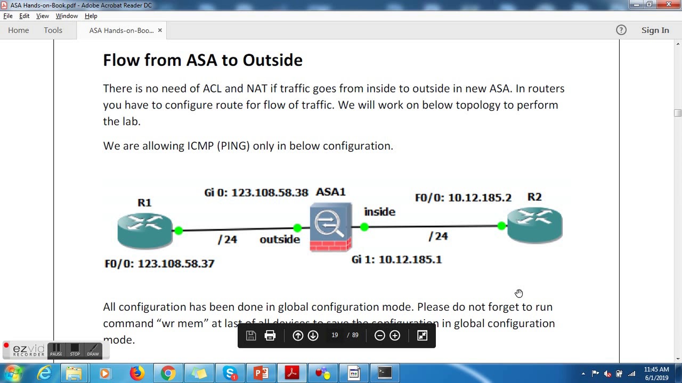Pause the Ezvid recording
Screen dimensions: 682x383
tap(56, 351)
